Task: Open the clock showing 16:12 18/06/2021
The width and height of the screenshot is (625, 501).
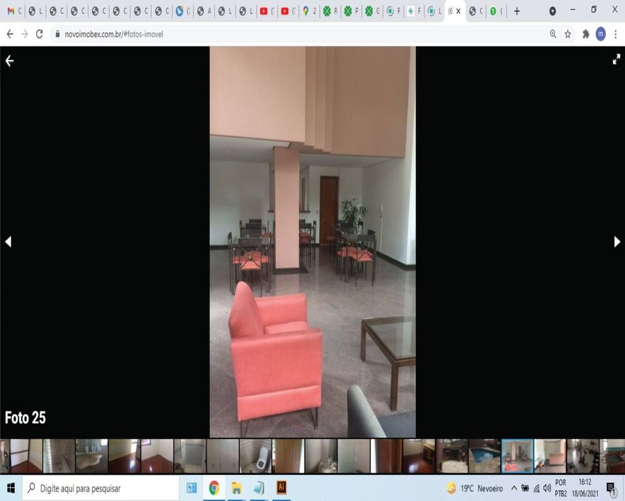Action: (x=585, y=488)
